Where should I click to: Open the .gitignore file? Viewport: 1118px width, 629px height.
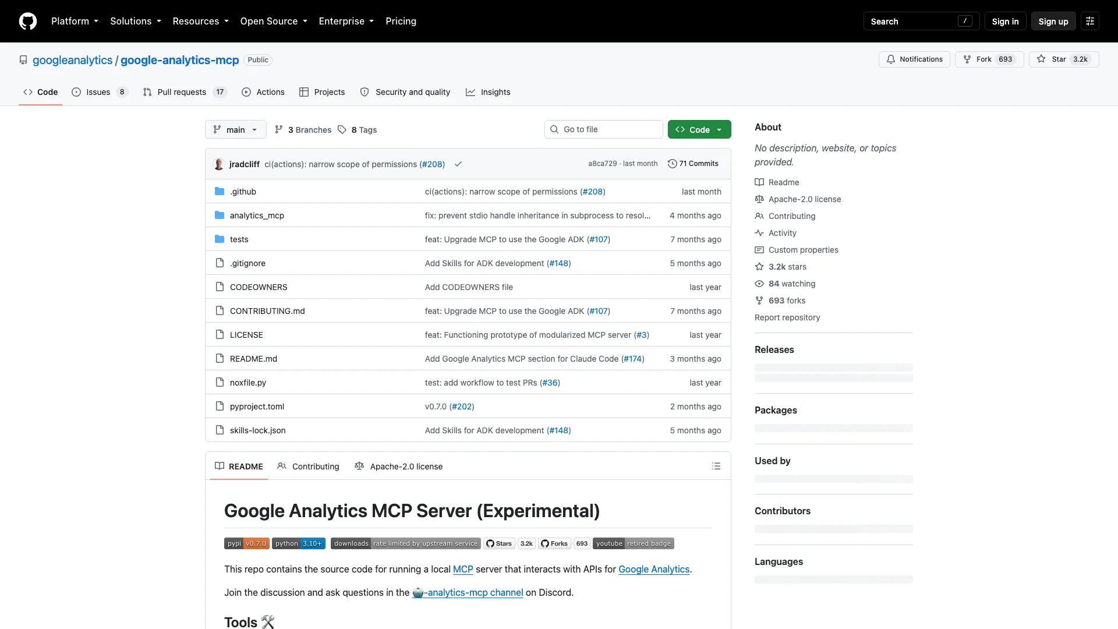247,263
